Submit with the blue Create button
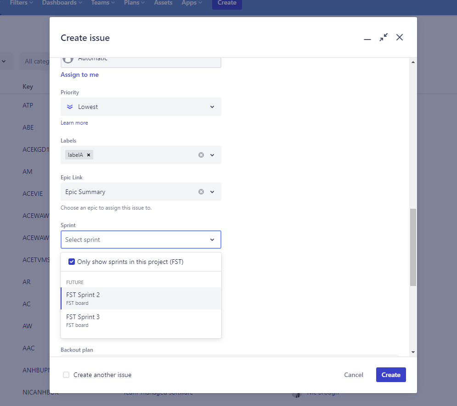Screen dimensions: 457x406 click(391, 375)
